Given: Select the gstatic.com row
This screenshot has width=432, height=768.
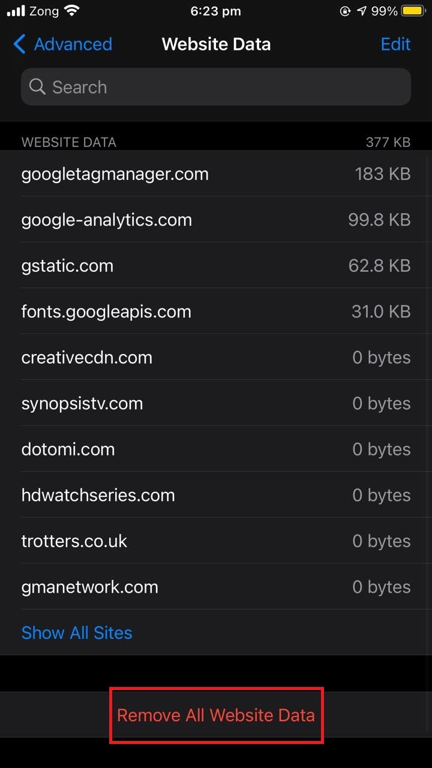Looking at the screenshot, I should point(216,265).
